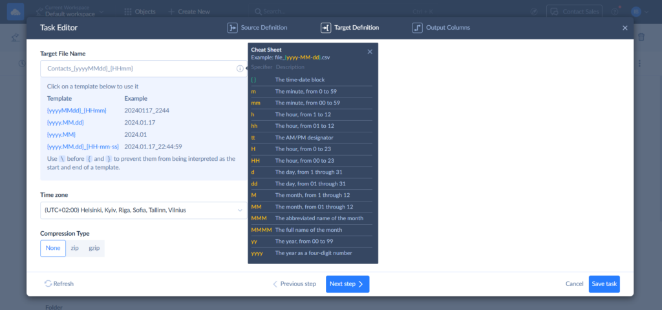Screen dimensions: 662x310
Task: Click the Skyvia cloud logo icon
Action: [x=16, y=12]
